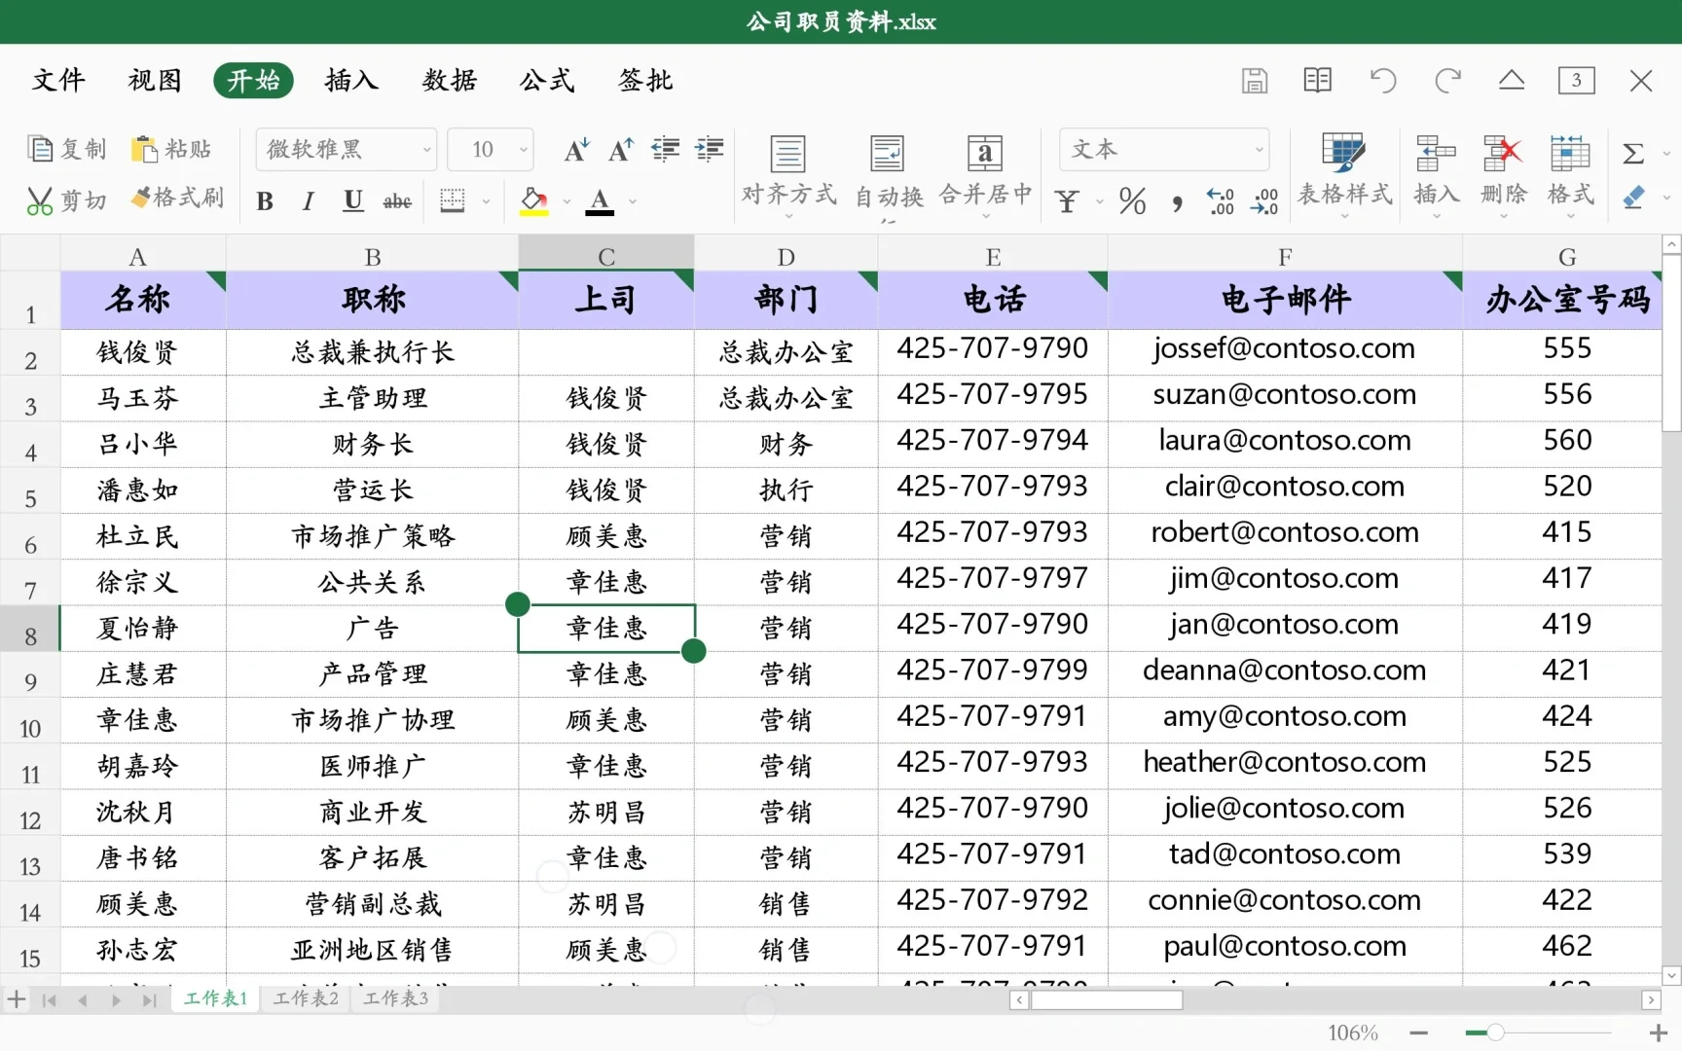This screenshot has width=1682, height=1051.
Task: Select the format painter (格式刷) tool
Action: (x=178, y=198)
